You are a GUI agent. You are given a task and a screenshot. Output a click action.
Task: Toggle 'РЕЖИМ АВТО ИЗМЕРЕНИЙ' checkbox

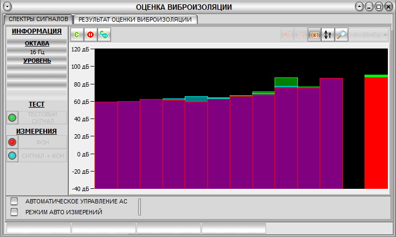pos(15,212)
